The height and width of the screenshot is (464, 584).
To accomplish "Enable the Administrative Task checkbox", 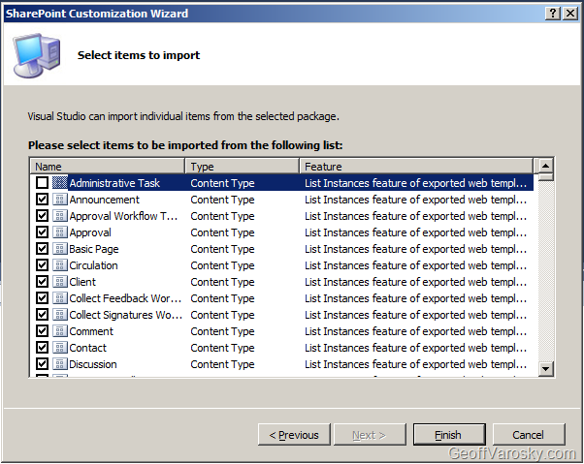I will [42, 183].
